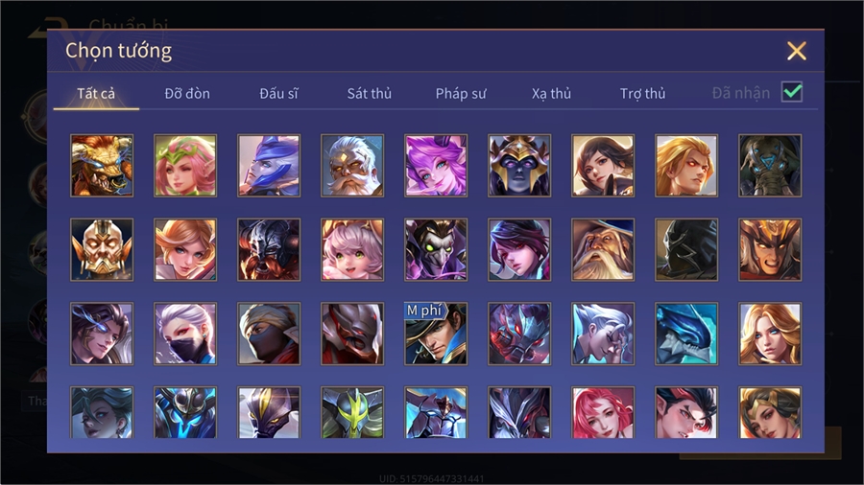Image resolution: width=864 pixels, height=485 pixels.
Task: Select the lion beast hero portrait
Action: [x=102, y=166]
